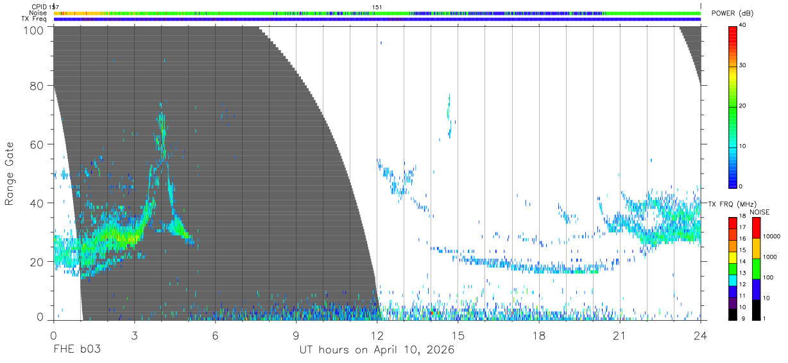788x363 pixels.
Task: Click the 'Noise' row label at top left
Action: pyautogui.click(x=39, y=13)
